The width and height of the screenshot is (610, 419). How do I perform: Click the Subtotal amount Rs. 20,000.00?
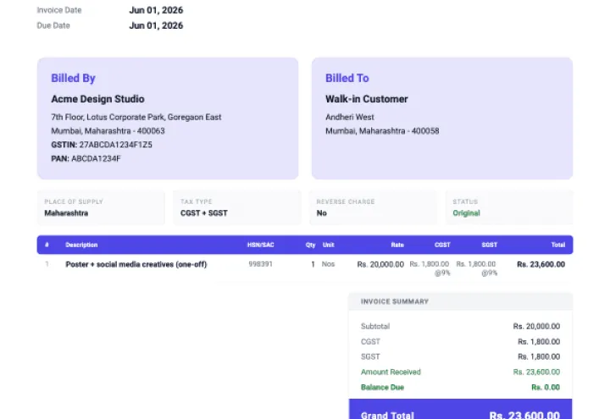536,326
